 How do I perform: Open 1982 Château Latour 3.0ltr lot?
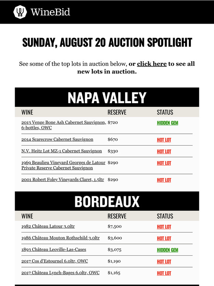coord(48,227)
